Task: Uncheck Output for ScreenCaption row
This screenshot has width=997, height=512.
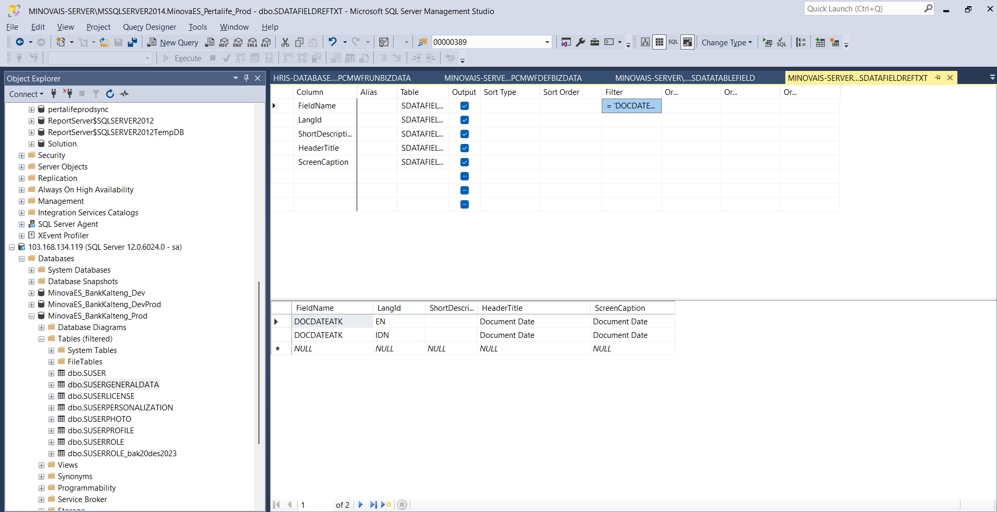Action: 465,162
